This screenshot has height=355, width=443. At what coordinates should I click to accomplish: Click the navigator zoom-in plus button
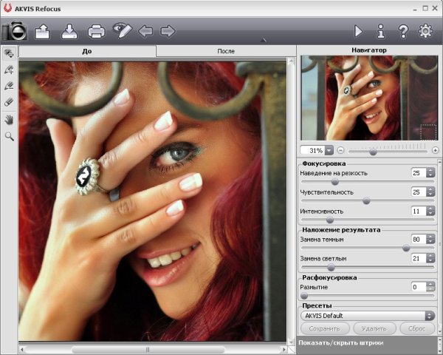pyautogui.click(x=436, y=150)
